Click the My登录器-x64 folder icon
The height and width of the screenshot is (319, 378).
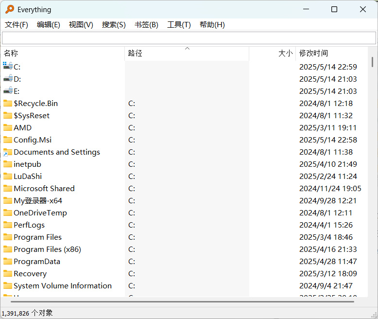[8, 200]
